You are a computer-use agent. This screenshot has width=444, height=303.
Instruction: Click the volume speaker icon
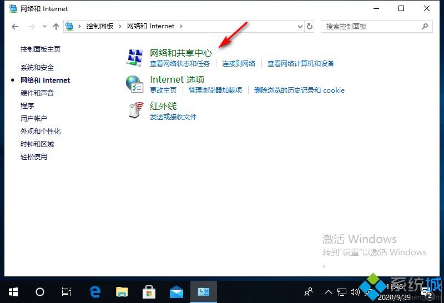point(355,292)
